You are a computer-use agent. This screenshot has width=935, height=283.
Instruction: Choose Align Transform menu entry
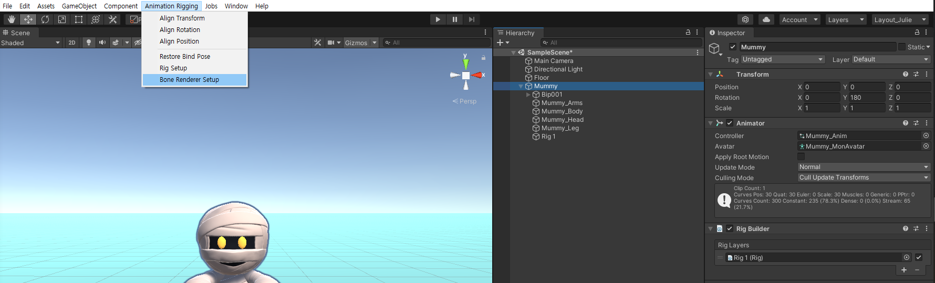click(x=195, y=18)
